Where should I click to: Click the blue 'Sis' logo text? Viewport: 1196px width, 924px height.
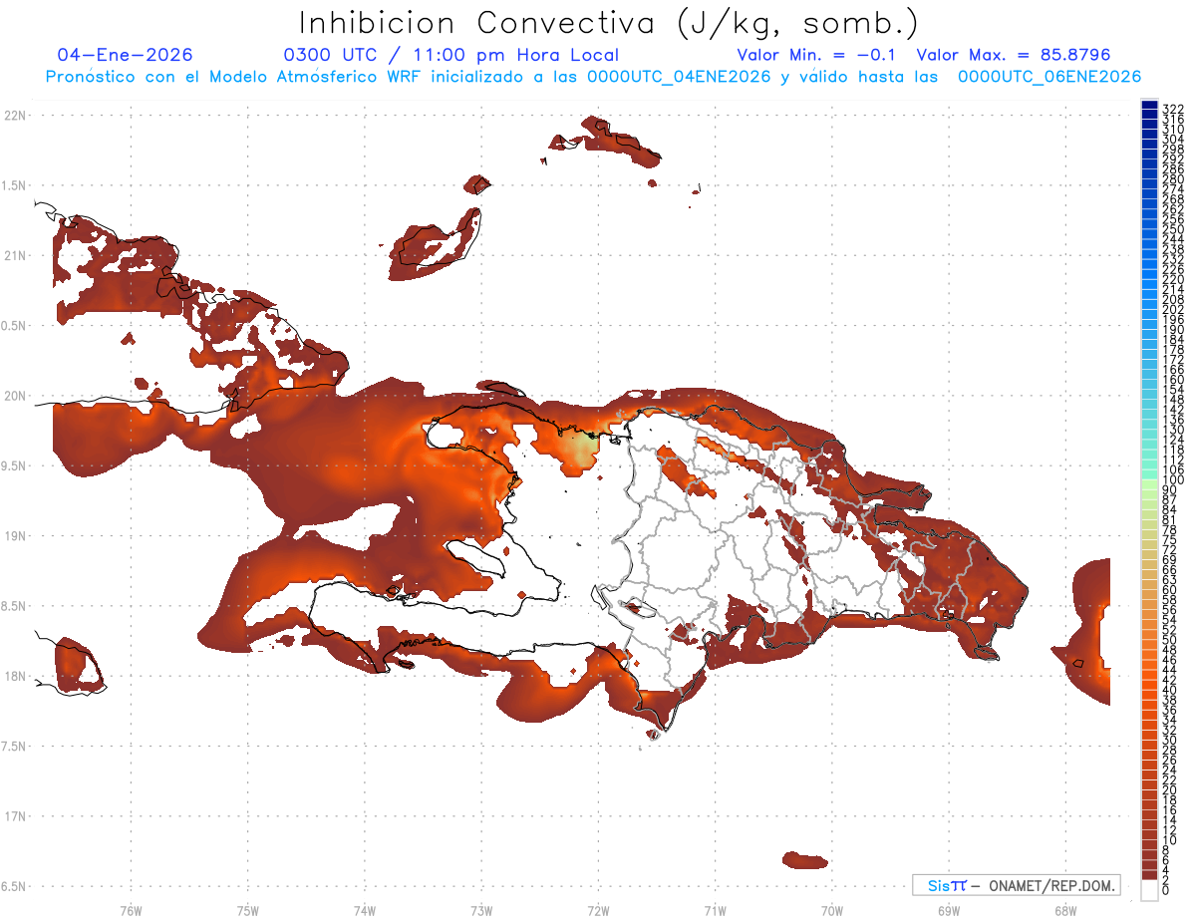pyautogui.click(x=939, y=885)
